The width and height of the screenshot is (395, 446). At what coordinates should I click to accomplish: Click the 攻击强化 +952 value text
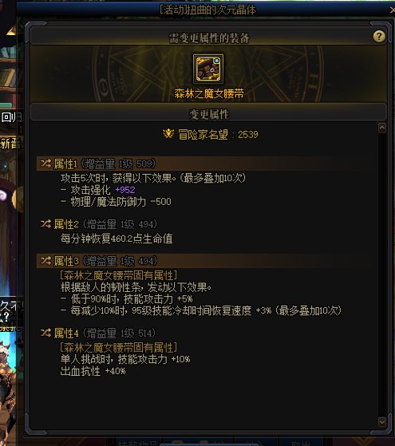pyautogui.click(x=103, y=190)
